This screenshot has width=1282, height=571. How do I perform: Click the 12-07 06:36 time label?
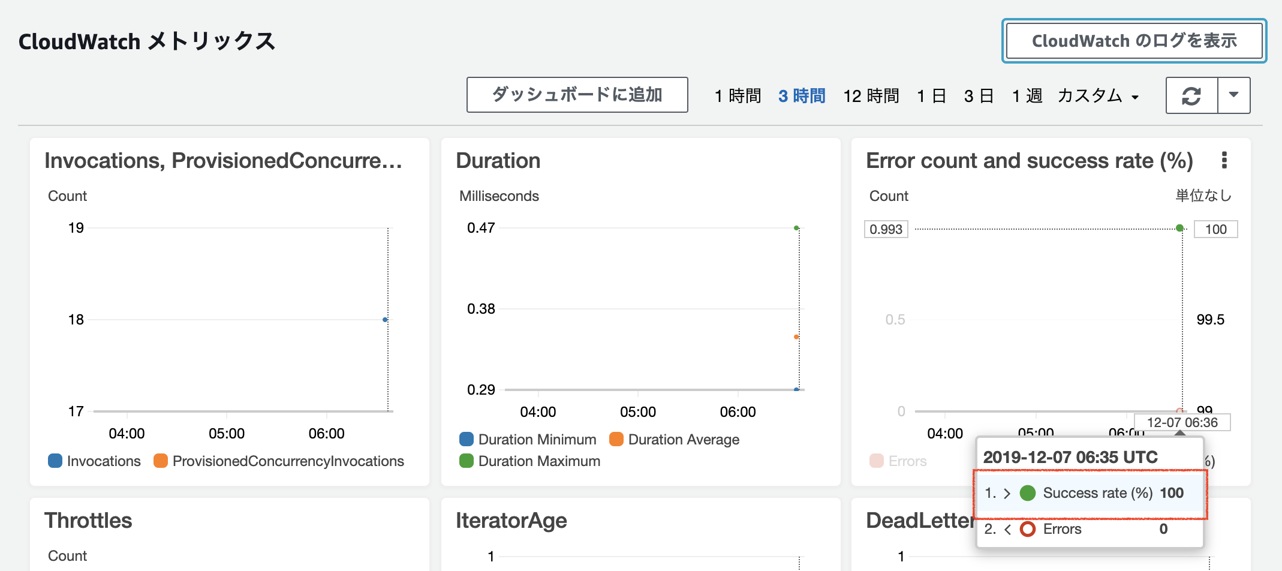[1182, 422]
